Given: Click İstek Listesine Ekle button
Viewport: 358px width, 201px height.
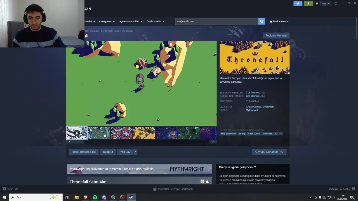Looking at the screenshot, I should [x=84, y=152].
